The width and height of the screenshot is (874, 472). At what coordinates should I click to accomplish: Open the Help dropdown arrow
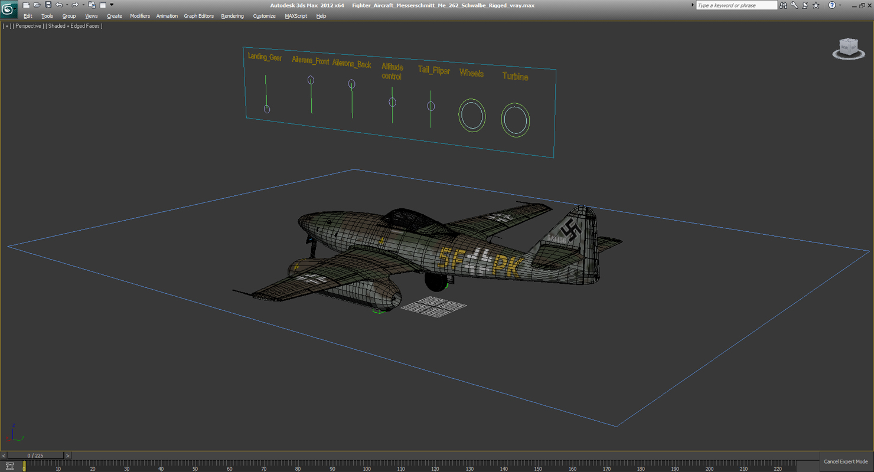click(x=840, y=5)
